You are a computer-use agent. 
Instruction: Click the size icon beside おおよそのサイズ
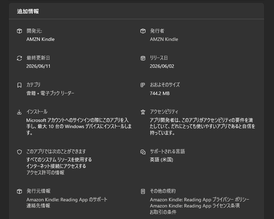143,85
